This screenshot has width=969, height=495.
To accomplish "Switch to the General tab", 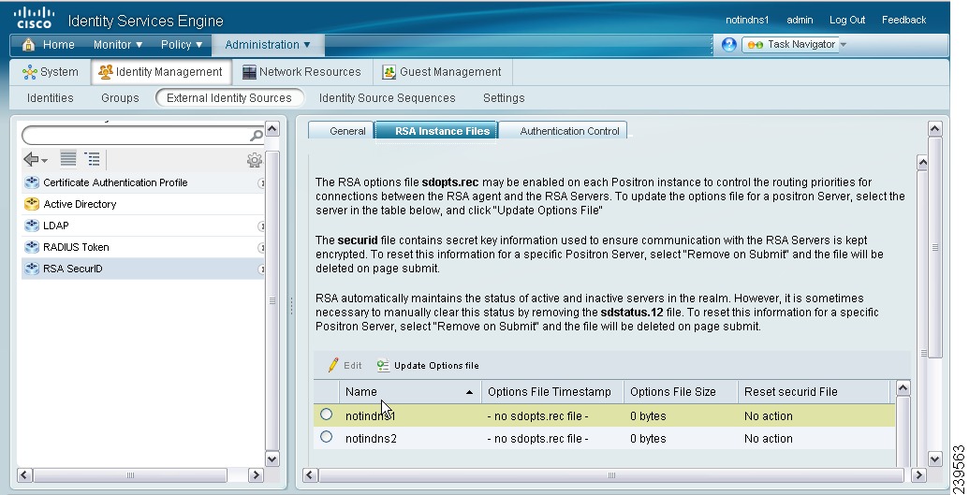I will pos(341,130).
